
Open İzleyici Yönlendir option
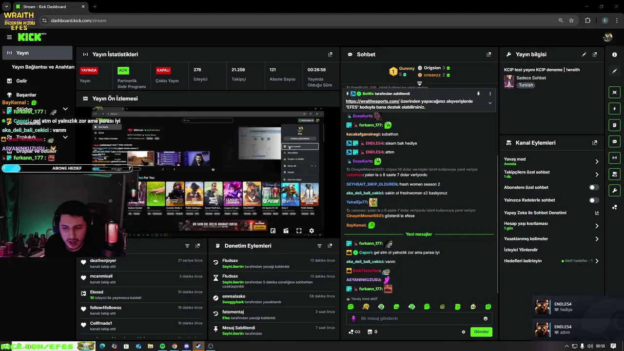coord(521,250)
